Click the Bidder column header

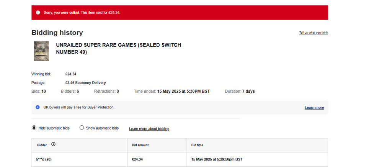coord(42,145)
